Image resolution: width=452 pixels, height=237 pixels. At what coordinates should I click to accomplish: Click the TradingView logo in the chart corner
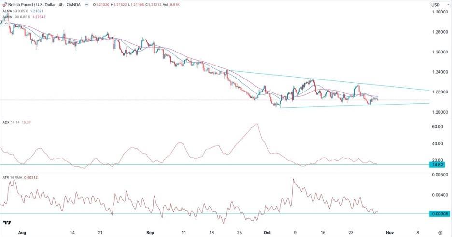coord(7,223)
